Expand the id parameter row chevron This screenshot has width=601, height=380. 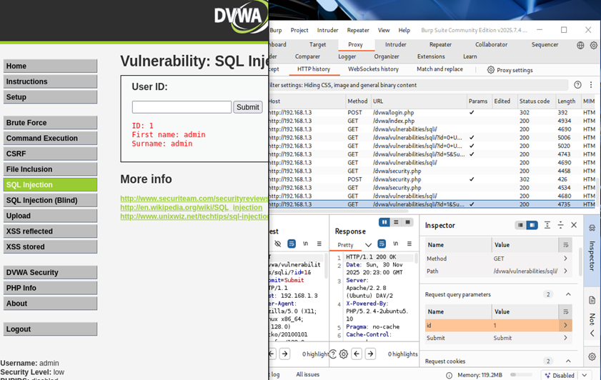click(x=565, y=325)
